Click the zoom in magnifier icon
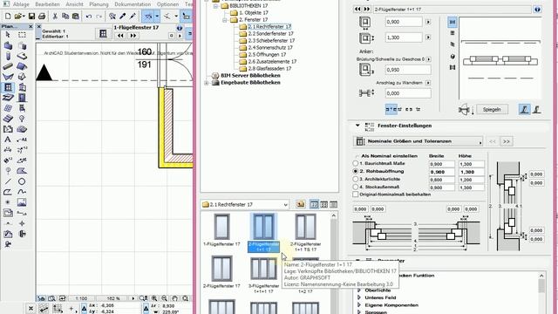Image resolution: width=558 pixels, height=314 pixels. pyautogui.click(x=154, y=298)
